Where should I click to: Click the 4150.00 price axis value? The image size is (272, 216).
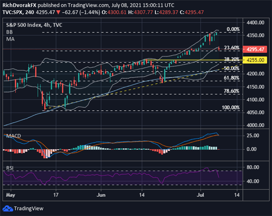tap(255, 86)
